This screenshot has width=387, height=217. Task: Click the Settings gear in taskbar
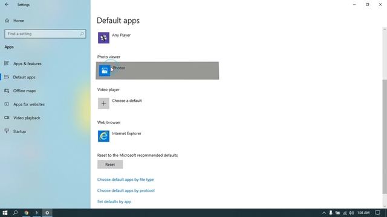(47, 213)
